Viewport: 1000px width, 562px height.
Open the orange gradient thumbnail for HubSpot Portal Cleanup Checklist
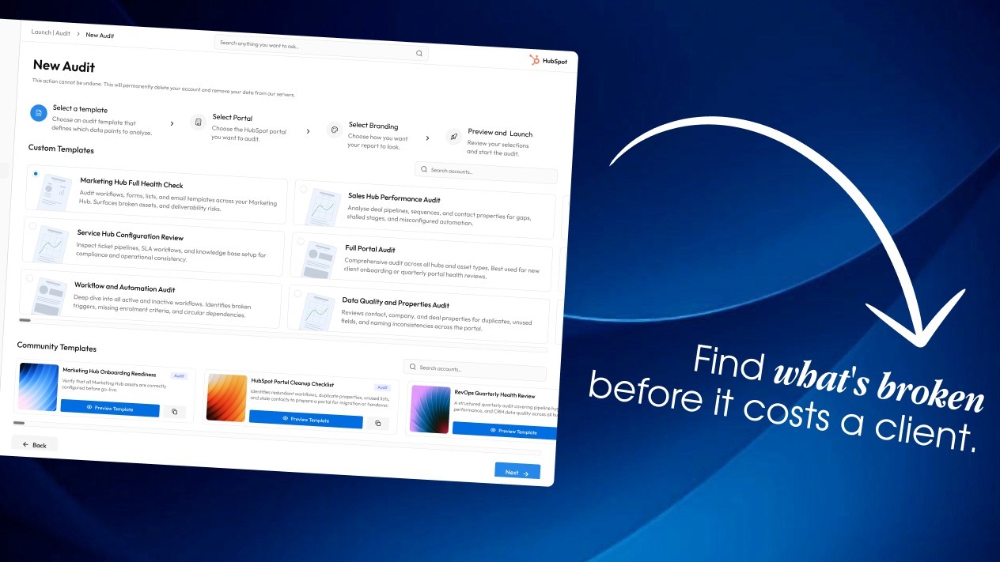coord(227,398)
